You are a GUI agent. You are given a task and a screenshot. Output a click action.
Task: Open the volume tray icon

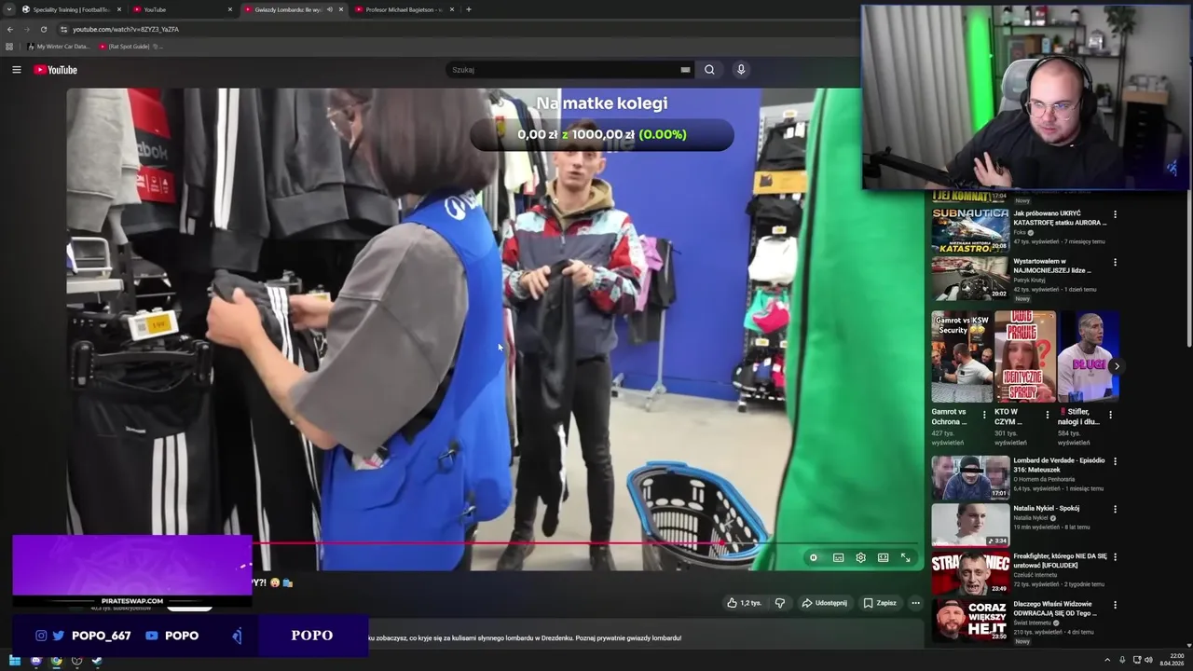[x=1150, y=660]
